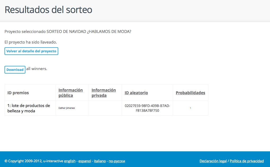Open the Declaración legal page
The height and width of the screenshot is (167, 270).
(213, 161)
